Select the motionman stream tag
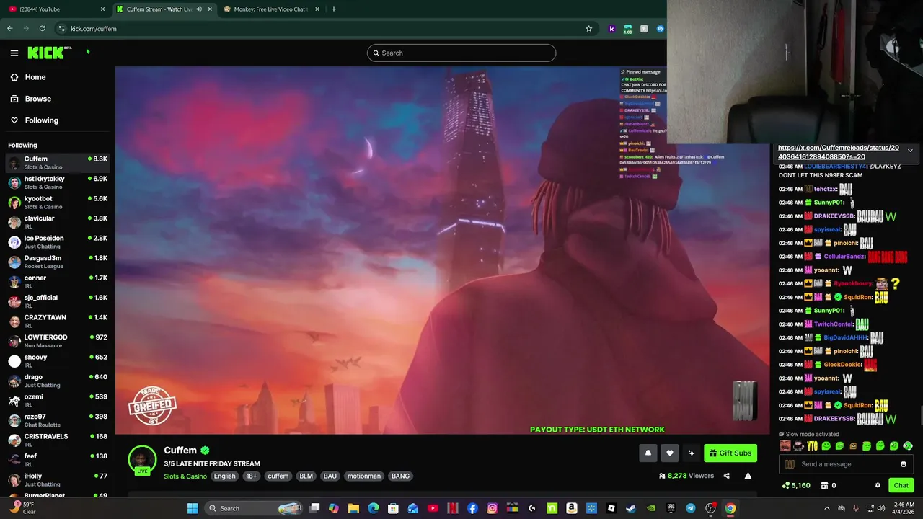Screen dimensions: 923x519 tap(363, 476)
